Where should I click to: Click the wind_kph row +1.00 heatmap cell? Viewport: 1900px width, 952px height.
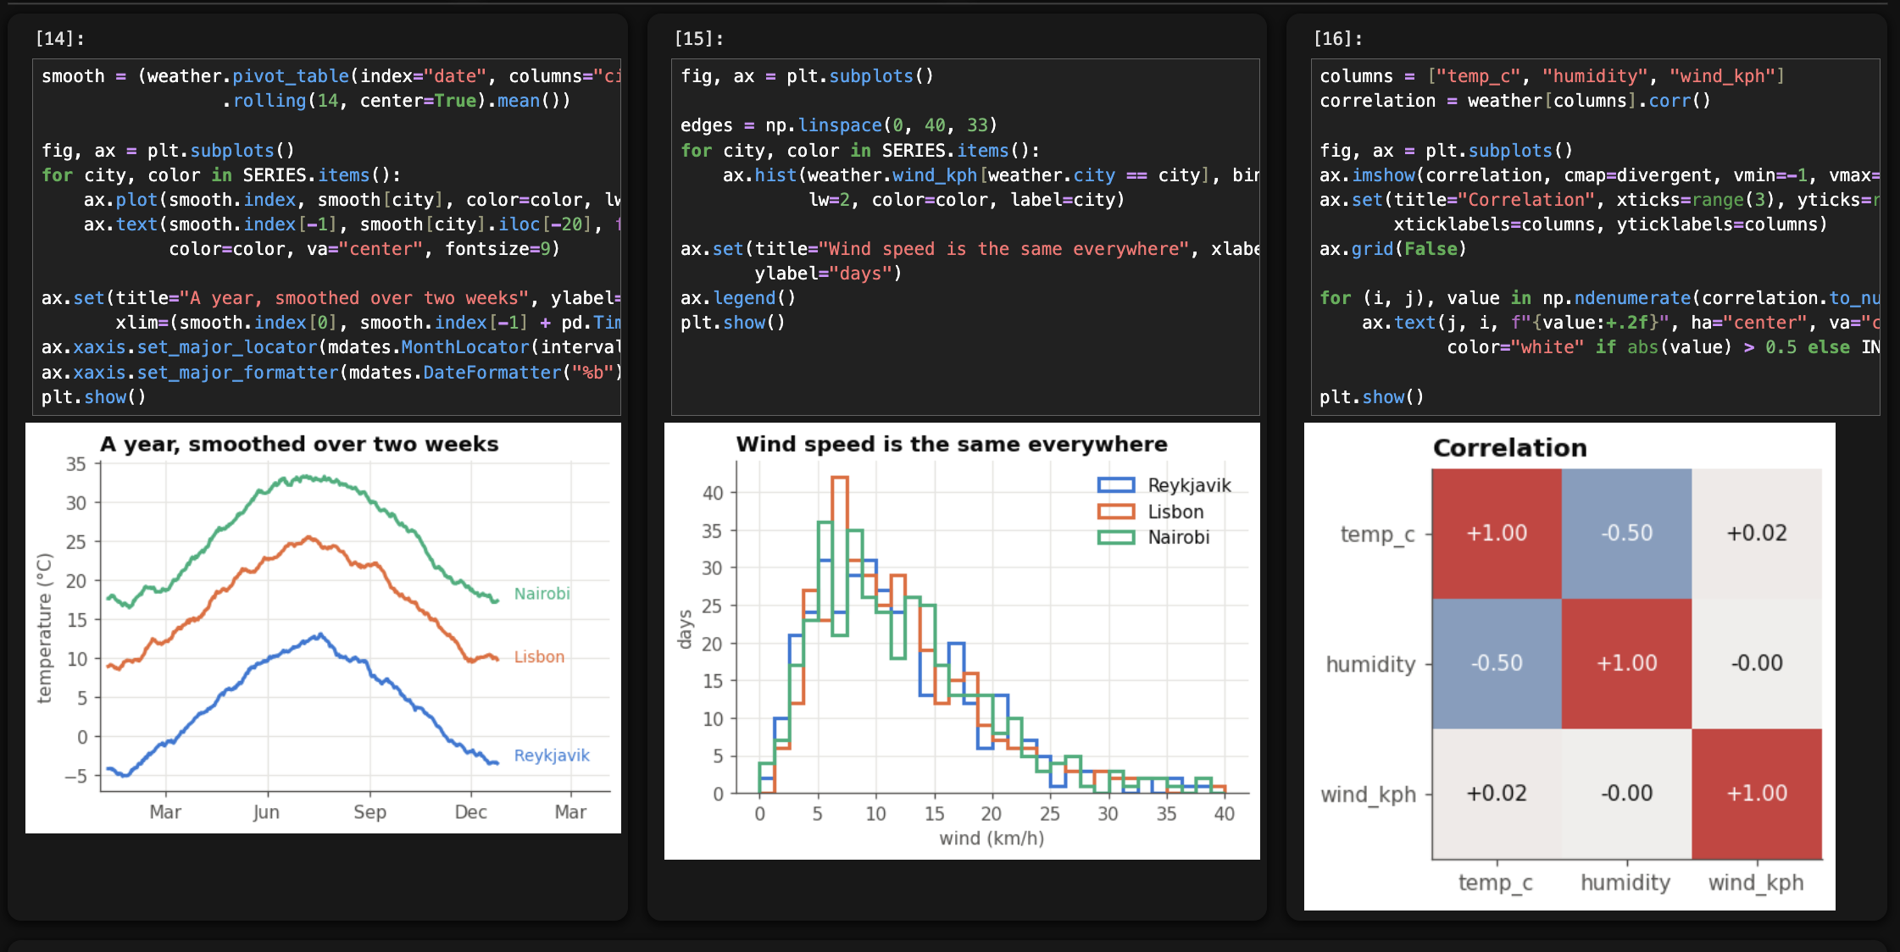tap(1757, 794)
